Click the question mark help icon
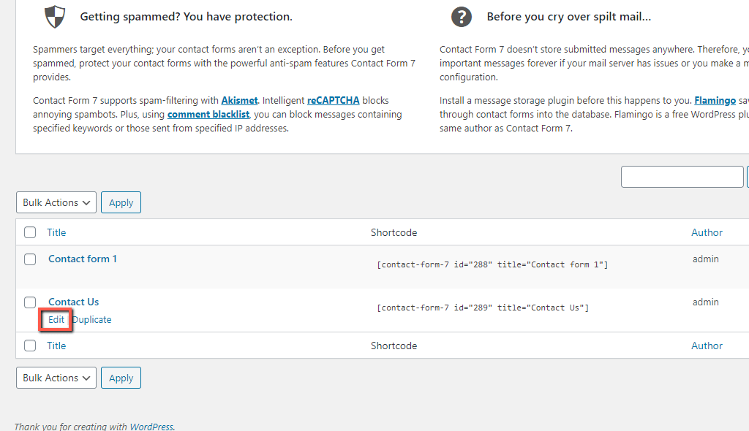Image resolution: width=749 pixels, height=431 pixels. coord(461,17)
